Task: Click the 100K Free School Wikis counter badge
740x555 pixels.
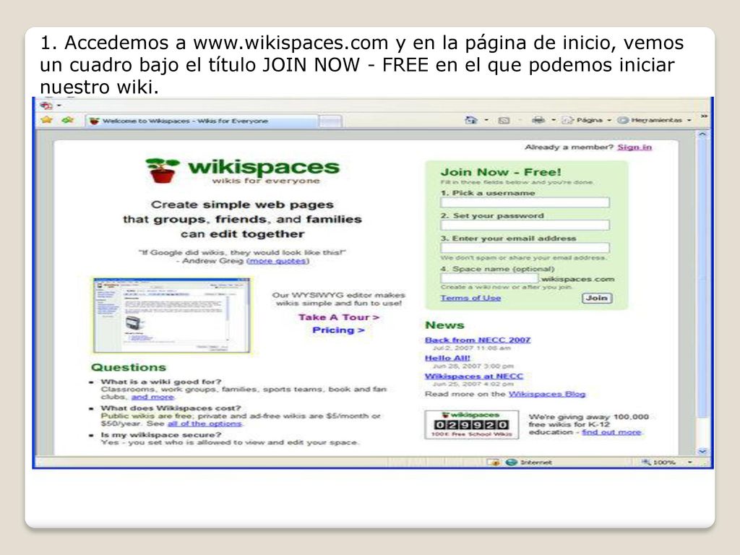Action: click(471, 425)
